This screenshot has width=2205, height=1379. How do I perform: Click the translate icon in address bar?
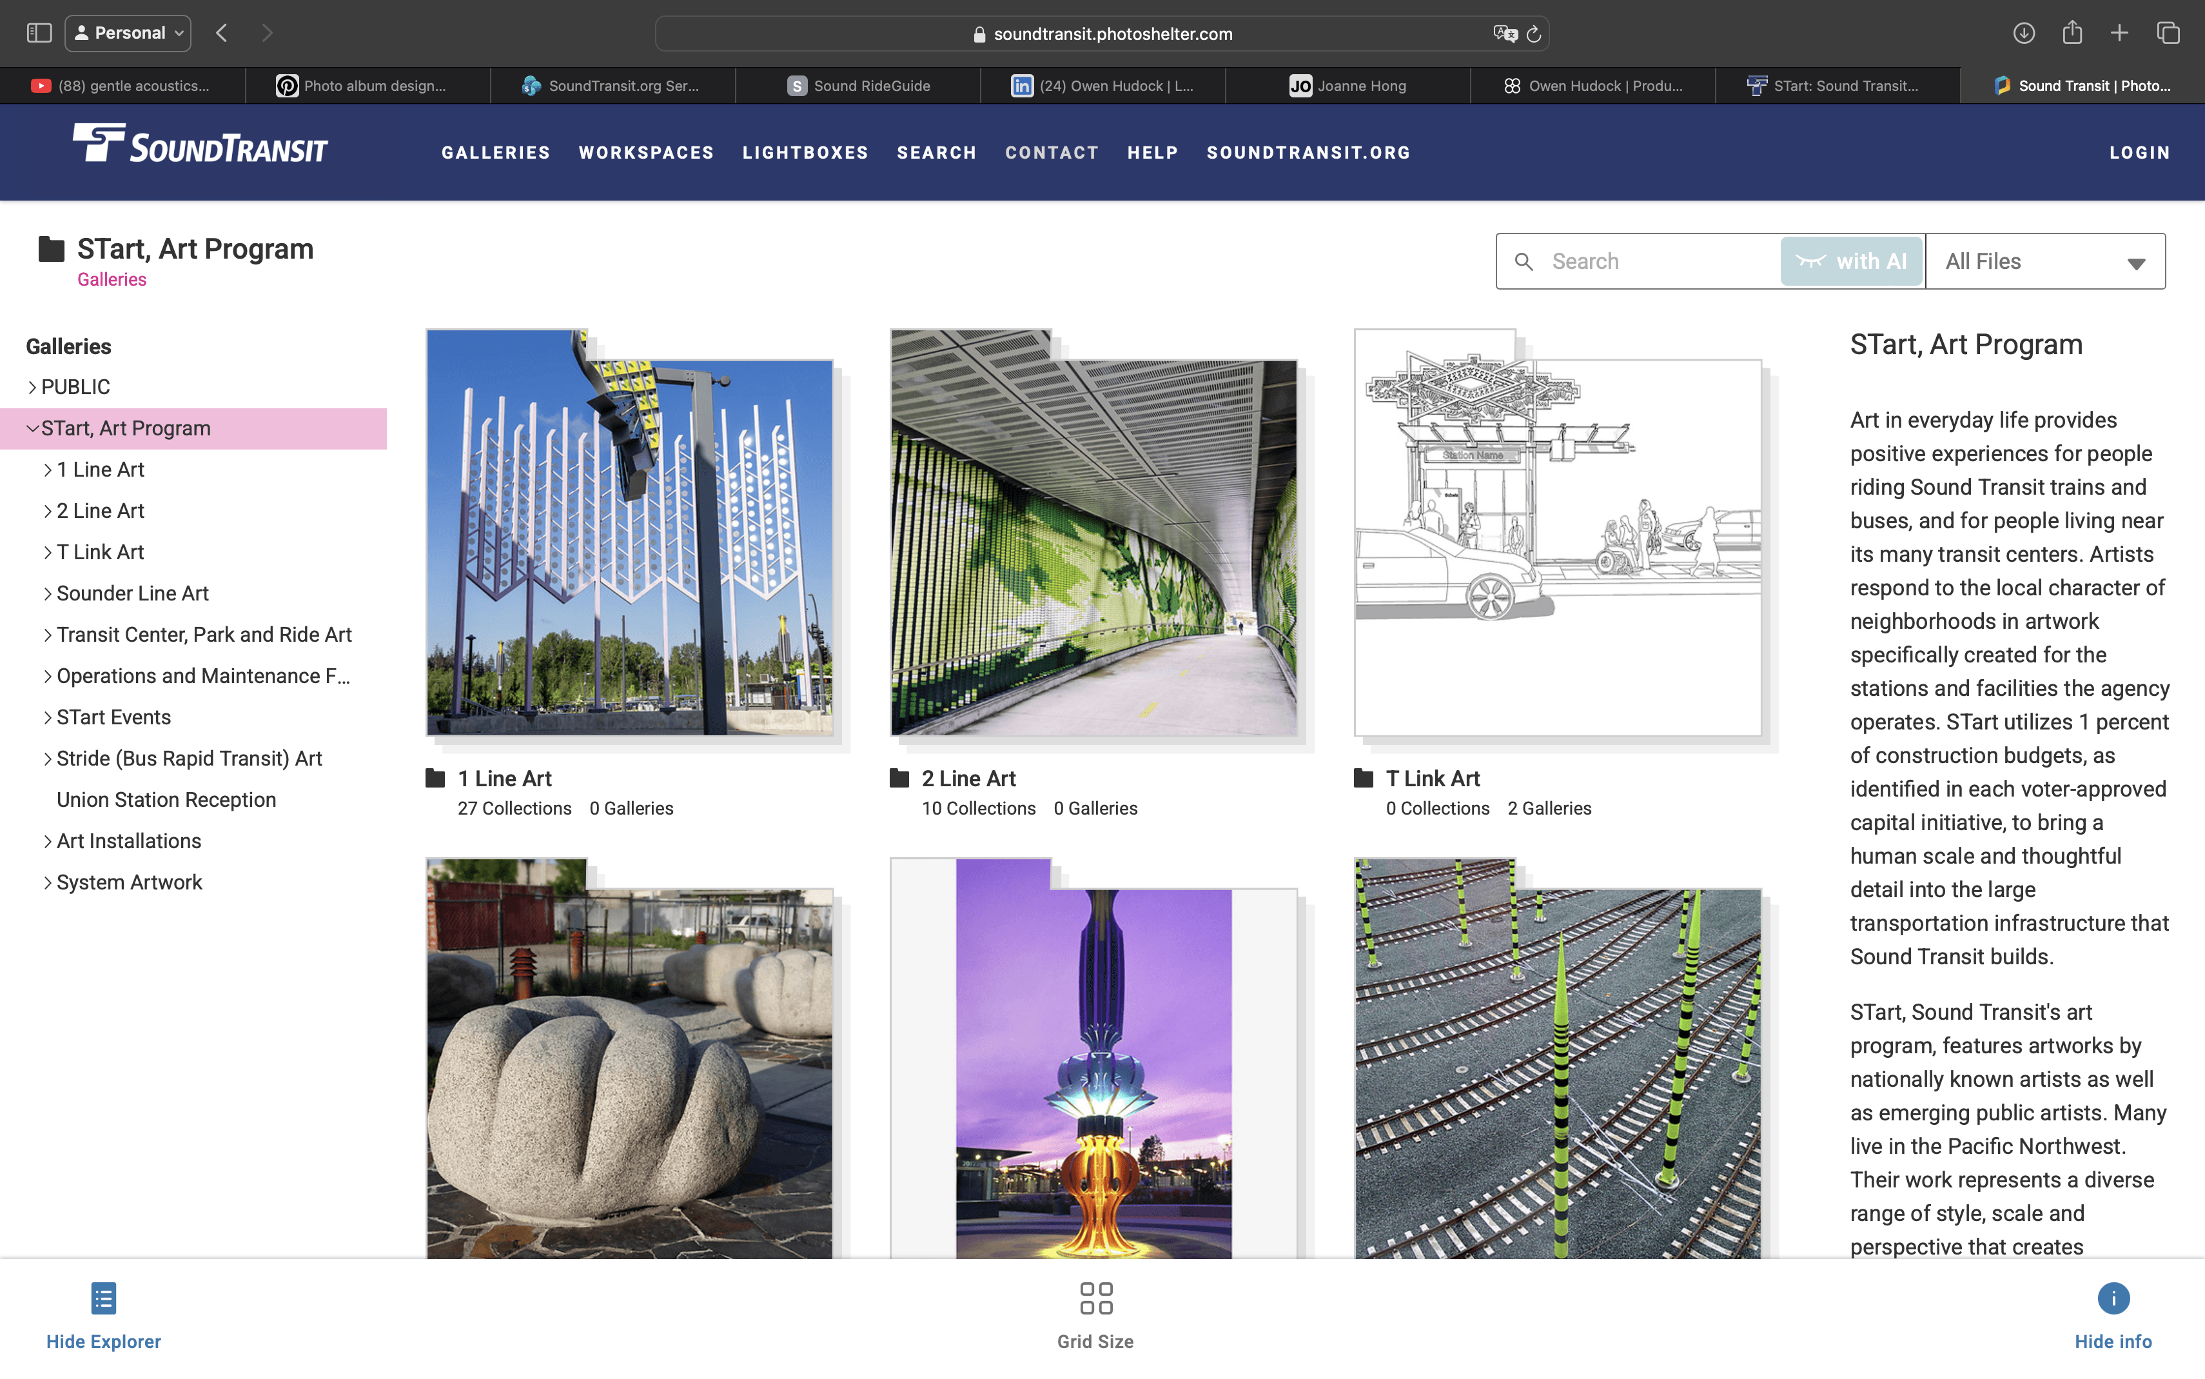click(1504, 34)
